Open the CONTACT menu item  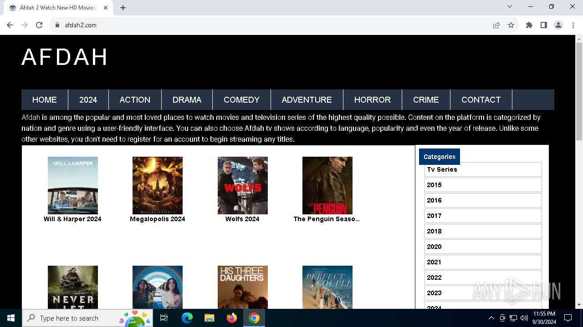point(481,100)
